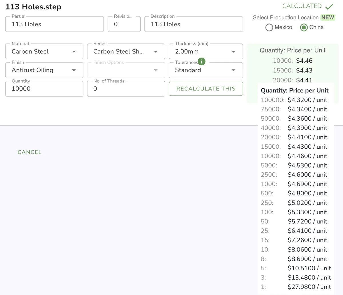Click the 250 quantity price $5.0200

(308, 203)
